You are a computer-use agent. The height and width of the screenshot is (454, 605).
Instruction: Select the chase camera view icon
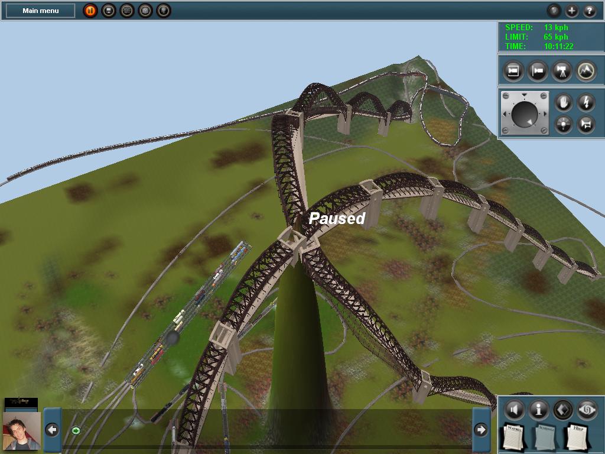point(538,71)
